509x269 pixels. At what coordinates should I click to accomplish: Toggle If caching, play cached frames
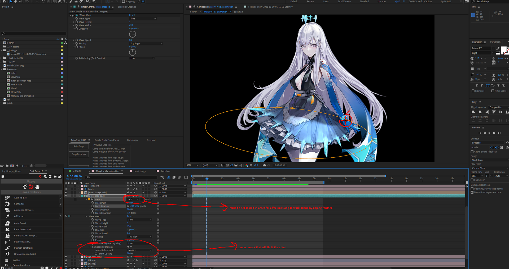472,189
